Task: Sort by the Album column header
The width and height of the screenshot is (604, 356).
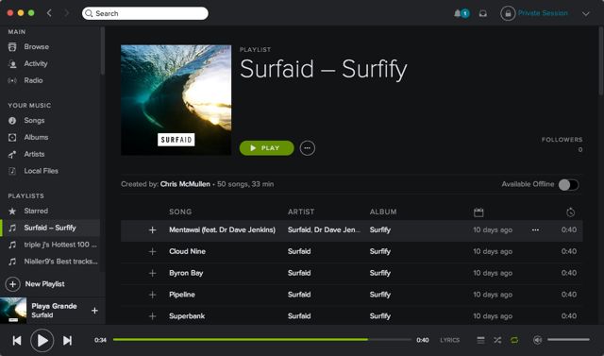Action: pos(383,212)
